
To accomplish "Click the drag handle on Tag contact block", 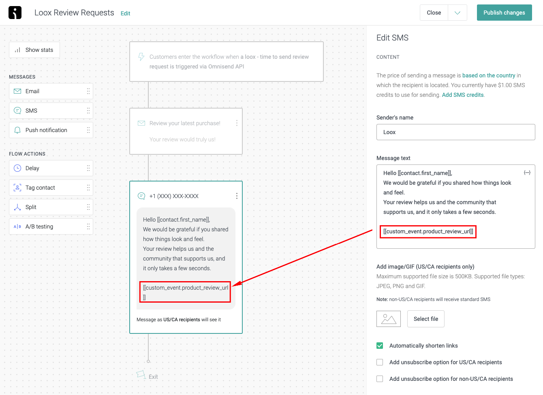I will (88, 188).
